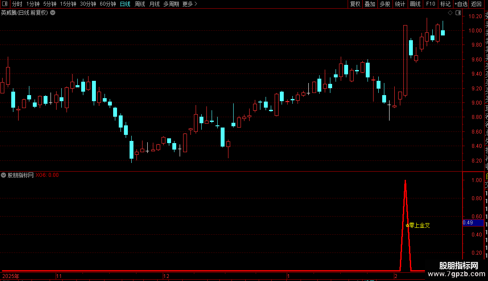Click the 10.00 price level on the axis
Screen dimensions: 488x281
click(475, 31)
